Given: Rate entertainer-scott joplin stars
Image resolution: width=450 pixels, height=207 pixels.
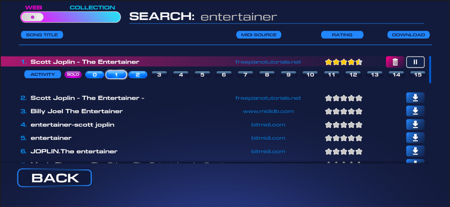Looking at the screenshot, I should [344, 125].
